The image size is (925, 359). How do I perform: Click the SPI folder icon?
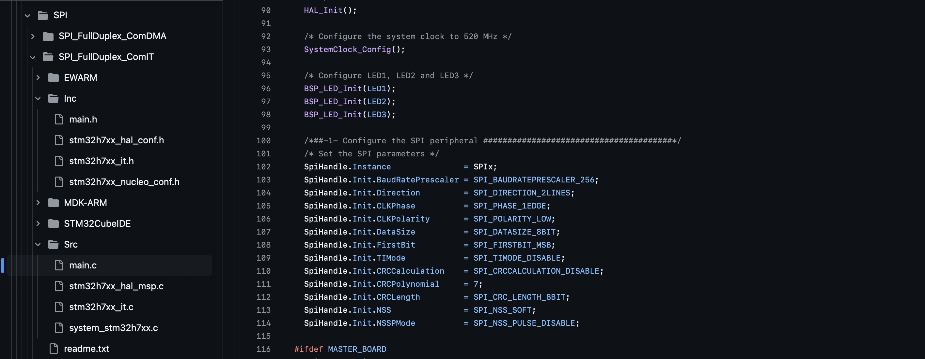tap(43, 15)
